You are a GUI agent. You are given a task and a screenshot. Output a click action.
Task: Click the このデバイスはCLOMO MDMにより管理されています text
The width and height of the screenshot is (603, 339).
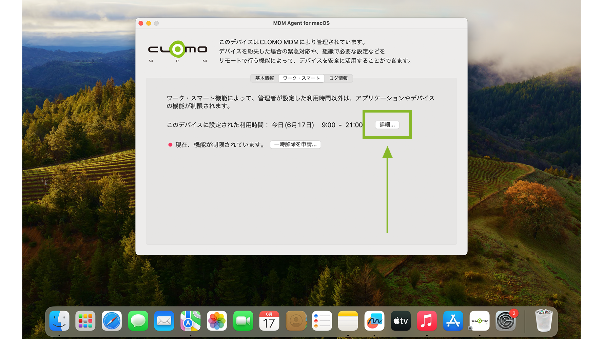pos(292,42)
